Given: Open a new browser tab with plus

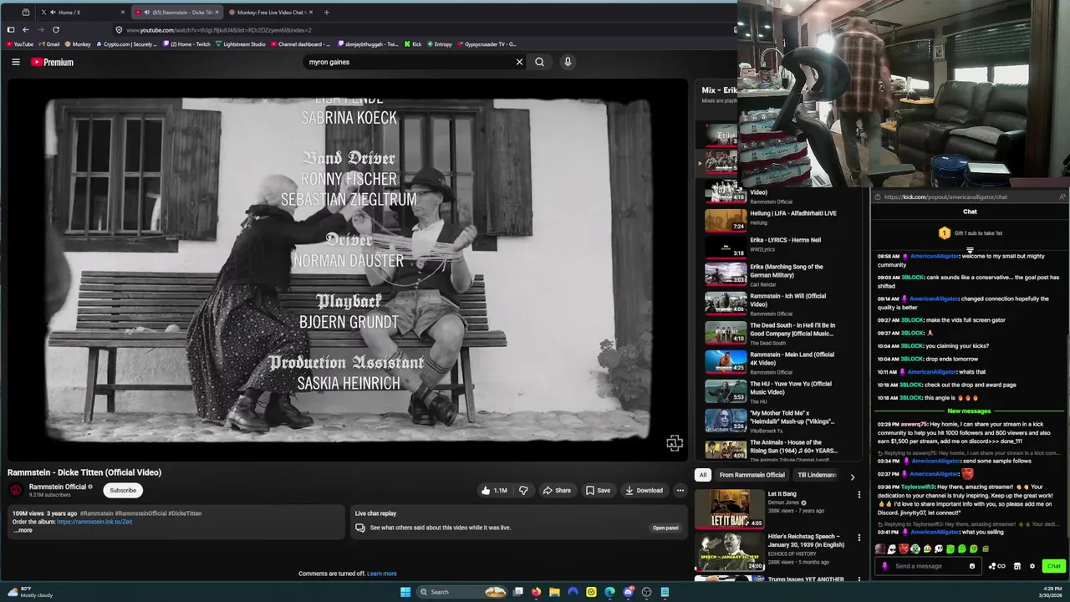Looking at the screenshot, I should click(x=326, y=13).
